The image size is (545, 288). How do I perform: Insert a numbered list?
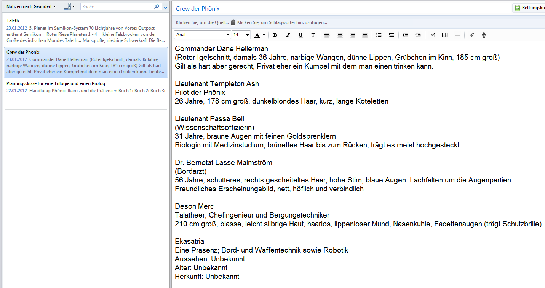pos(391,35)
